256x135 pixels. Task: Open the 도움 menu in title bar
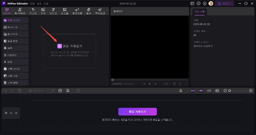tap(46, 4)
